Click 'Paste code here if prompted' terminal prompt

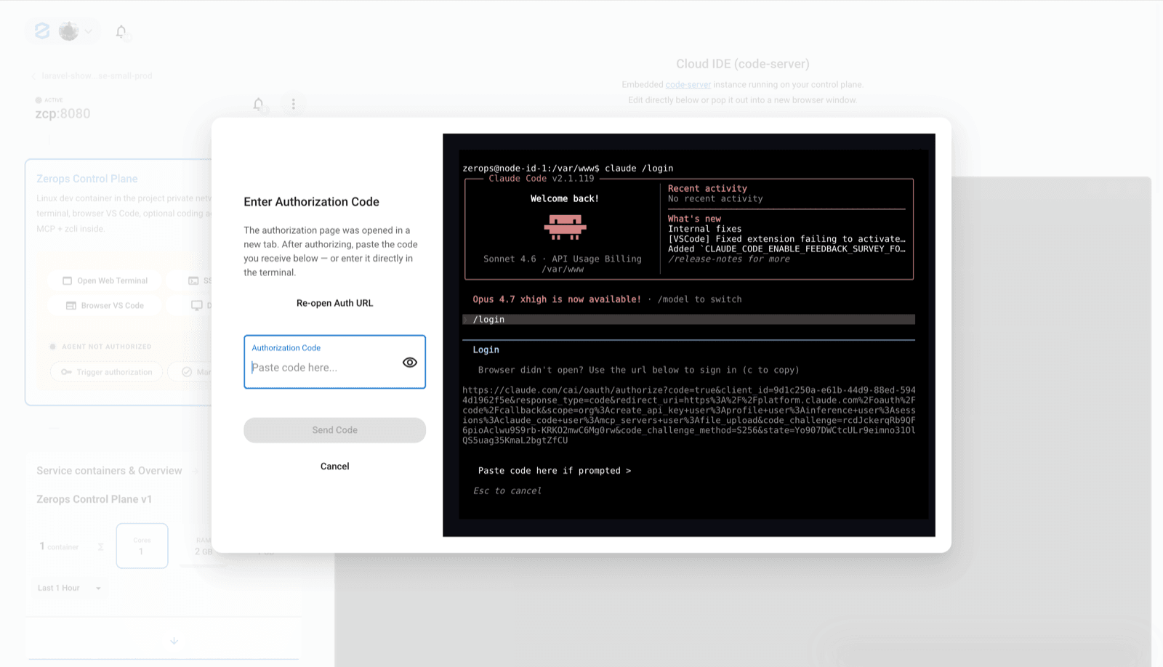click(x=555, y=471)
